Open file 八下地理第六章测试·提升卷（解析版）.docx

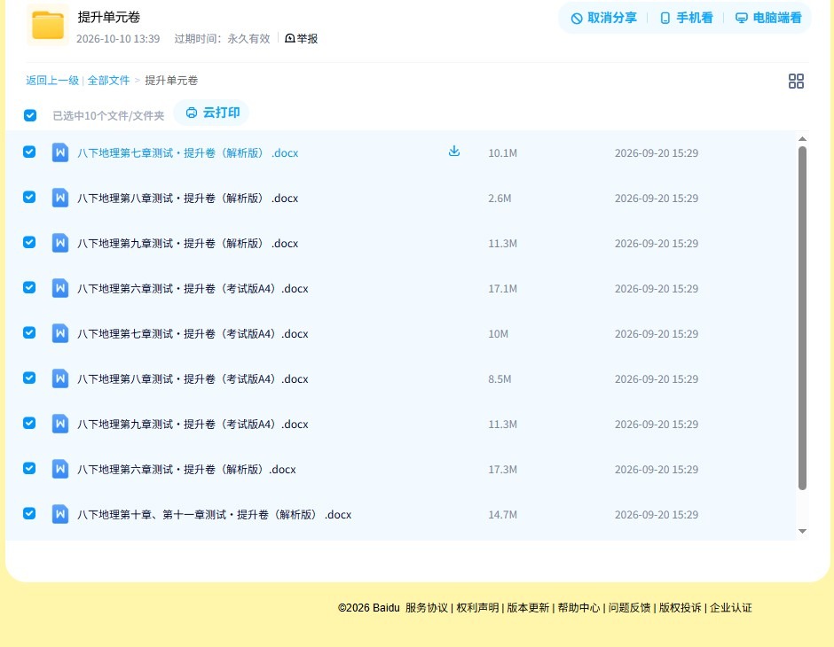click(186, 469)
